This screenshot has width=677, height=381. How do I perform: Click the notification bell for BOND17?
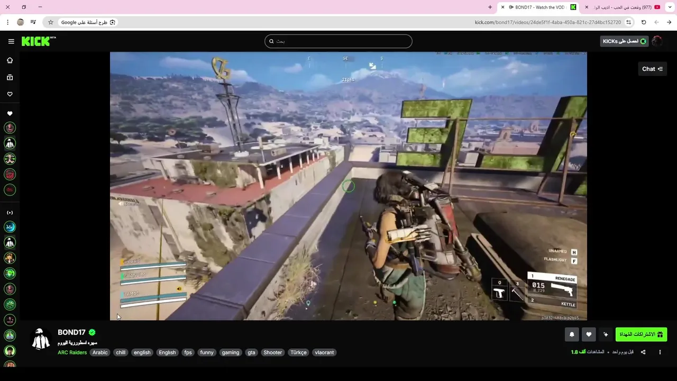click(x=572, y=334)
